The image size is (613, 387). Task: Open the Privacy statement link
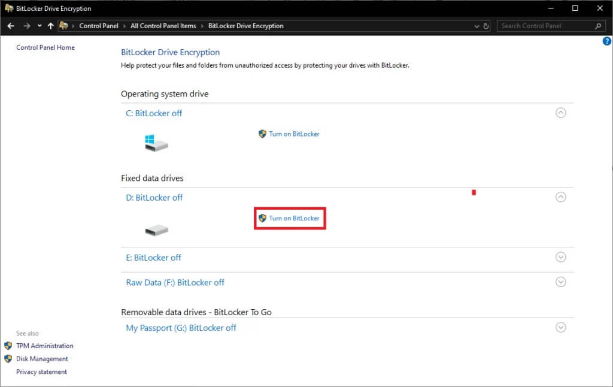[x=41, y=372]
